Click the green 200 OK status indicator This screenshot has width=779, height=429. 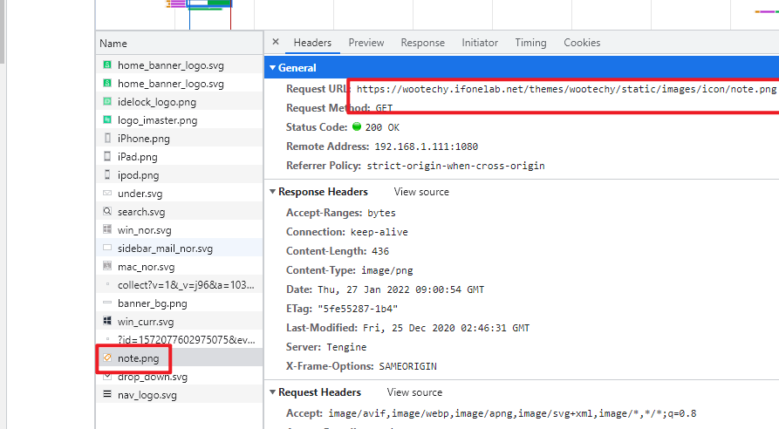357,127
